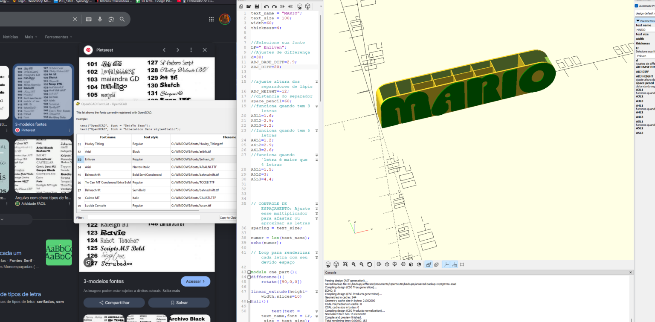
Task: Click Preview icon in the viewport toolbar
Action: point(328,264)
